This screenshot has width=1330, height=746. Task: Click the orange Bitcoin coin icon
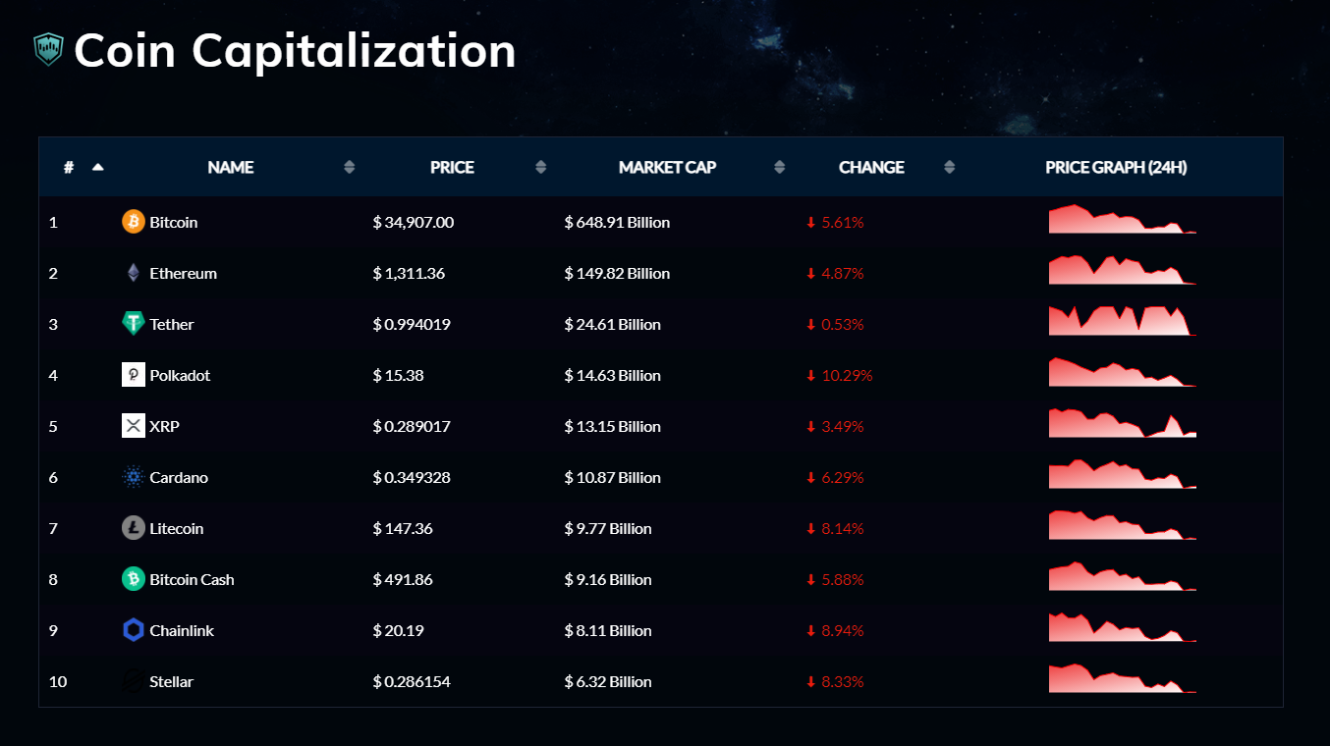coord(133,222)
